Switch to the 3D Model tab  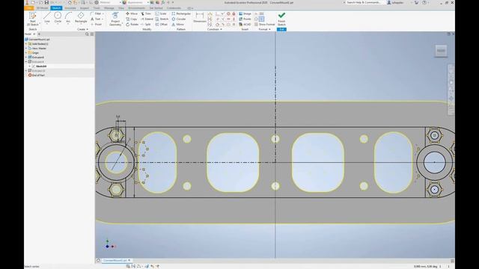pos(42,8)
